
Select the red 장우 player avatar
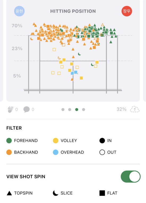pos(127,11)
